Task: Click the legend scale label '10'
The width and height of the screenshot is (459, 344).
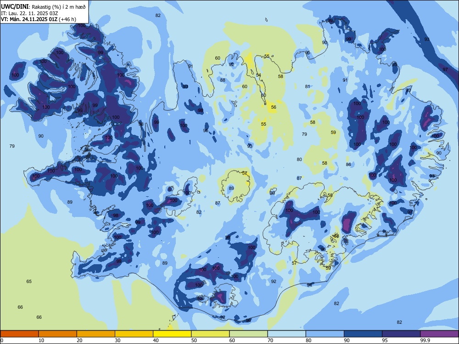Action: (x=41, y=340)
